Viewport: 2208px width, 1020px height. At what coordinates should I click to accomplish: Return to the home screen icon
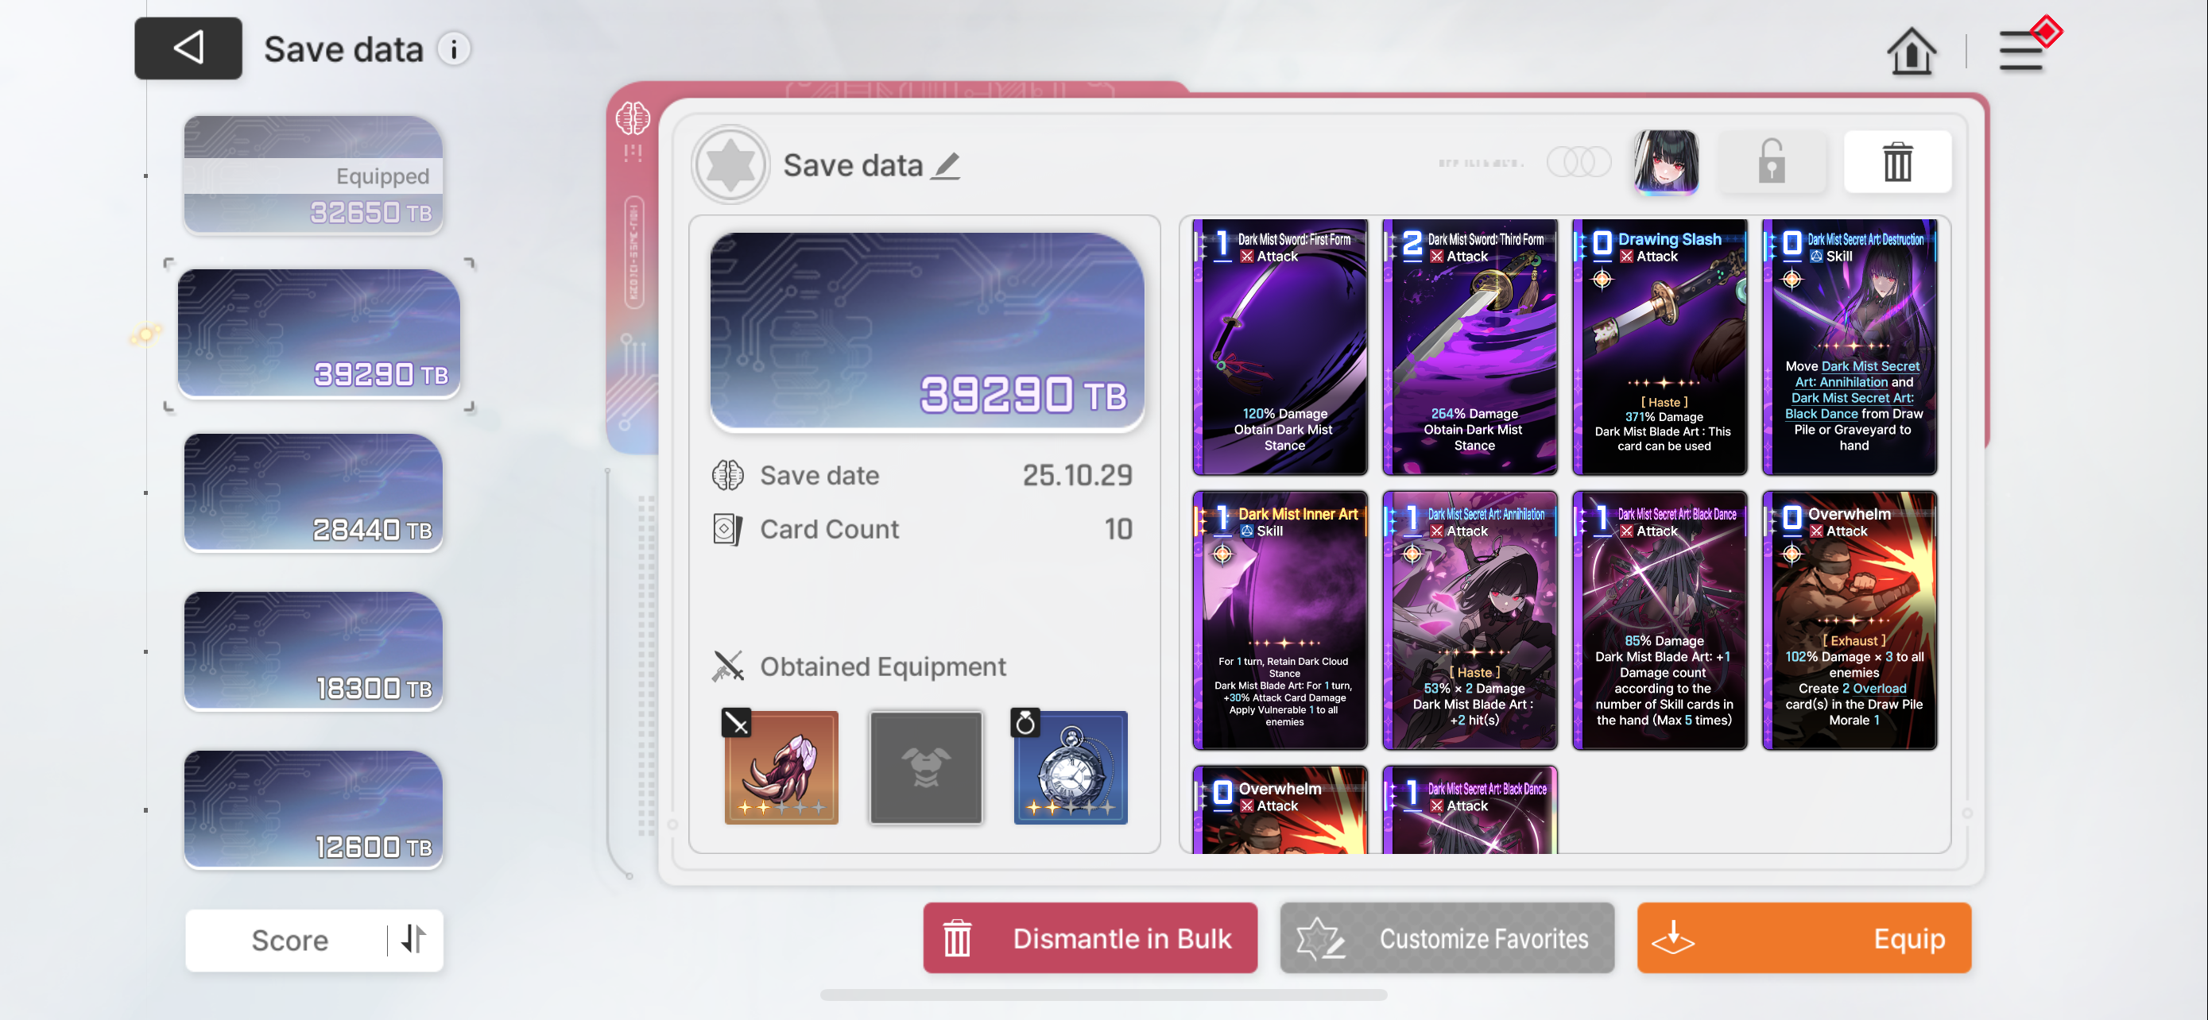(x=1911, y=52)
